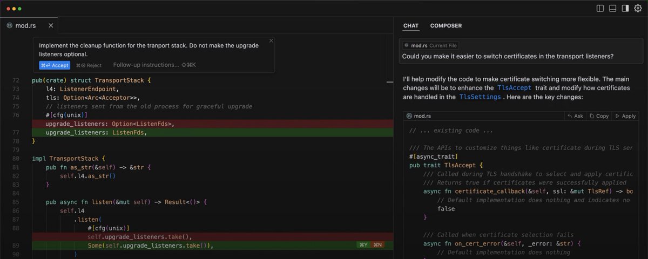Click line number 72 in gutter
Viewport: 648px width, 259px height.
tap(16, 80)
